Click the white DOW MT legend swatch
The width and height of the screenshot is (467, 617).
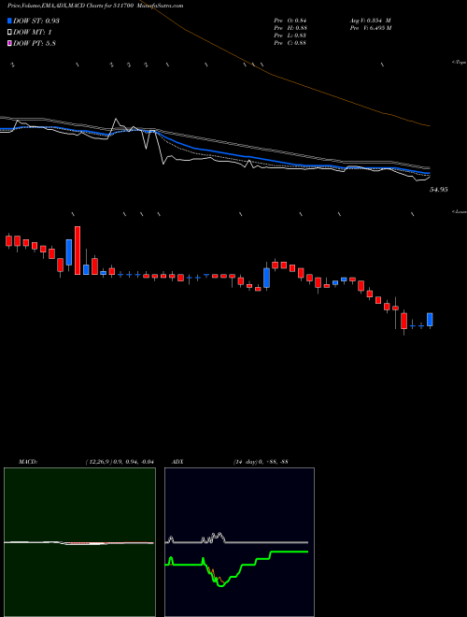coord(9,33)
